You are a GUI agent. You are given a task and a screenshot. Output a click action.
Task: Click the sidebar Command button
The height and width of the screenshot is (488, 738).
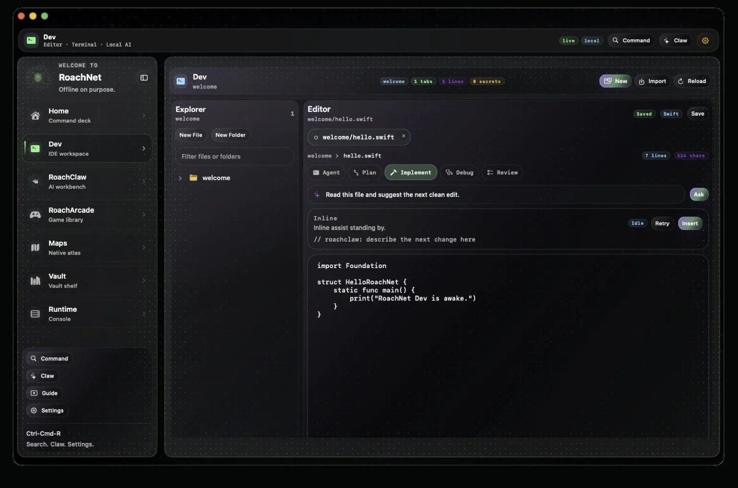(x=49, y=359)
